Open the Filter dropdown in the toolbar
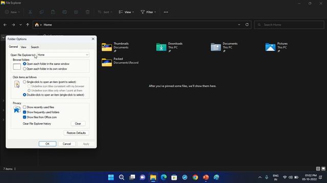 coord(148,12)
